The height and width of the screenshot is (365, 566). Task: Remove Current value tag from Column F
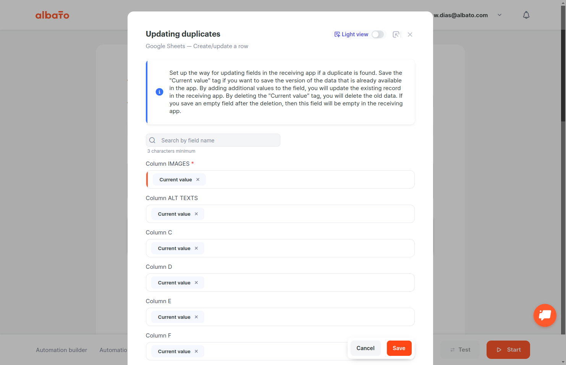(x=196, y=351)
